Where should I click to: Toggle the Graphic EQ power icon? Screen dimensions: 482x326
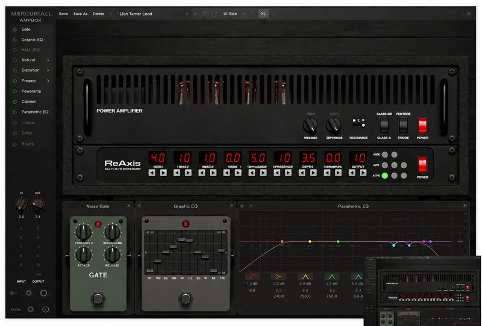(14, 40)
